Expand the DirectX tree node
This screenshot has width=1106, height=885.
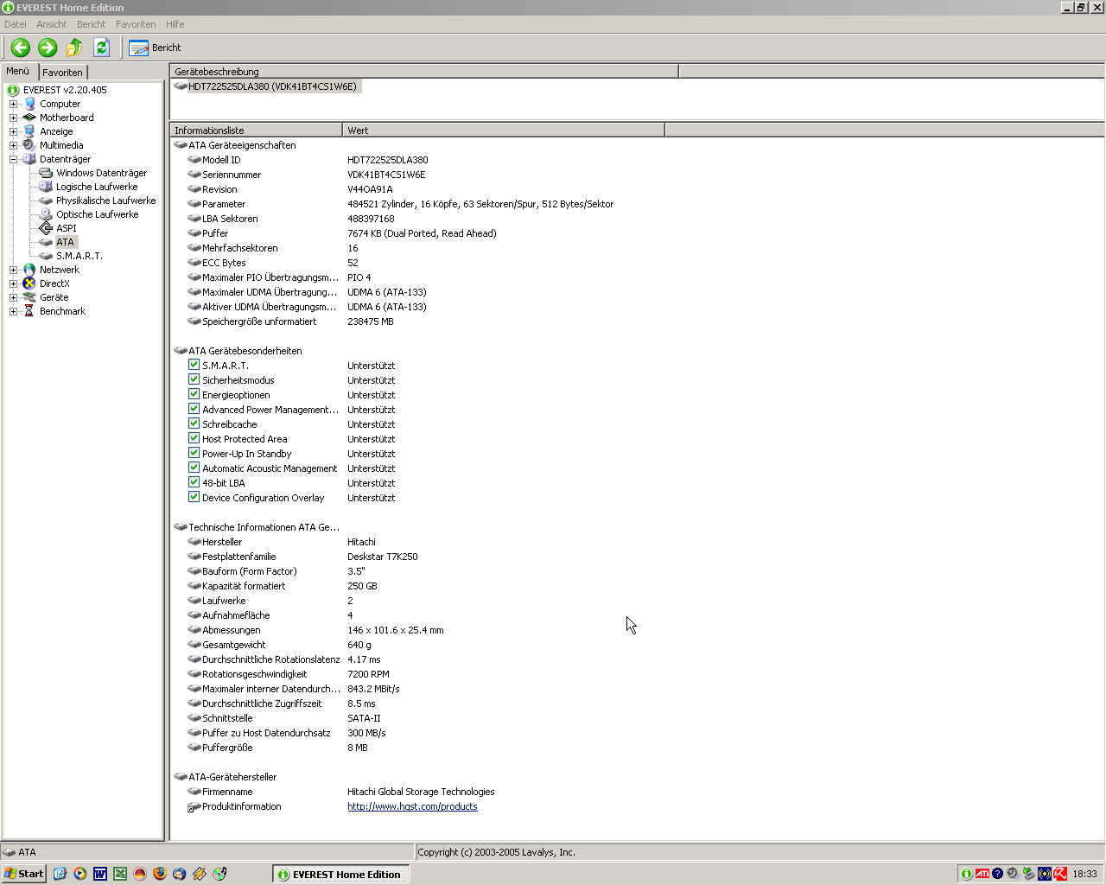click(x=13, y=283)
